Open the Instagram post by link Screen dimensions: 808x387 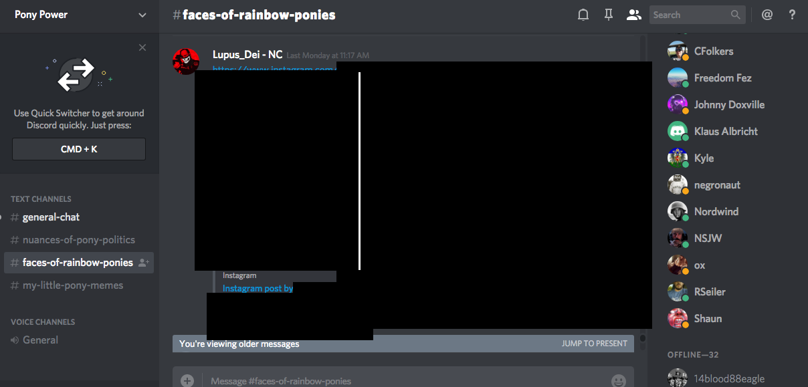click(x=258, y=288)
